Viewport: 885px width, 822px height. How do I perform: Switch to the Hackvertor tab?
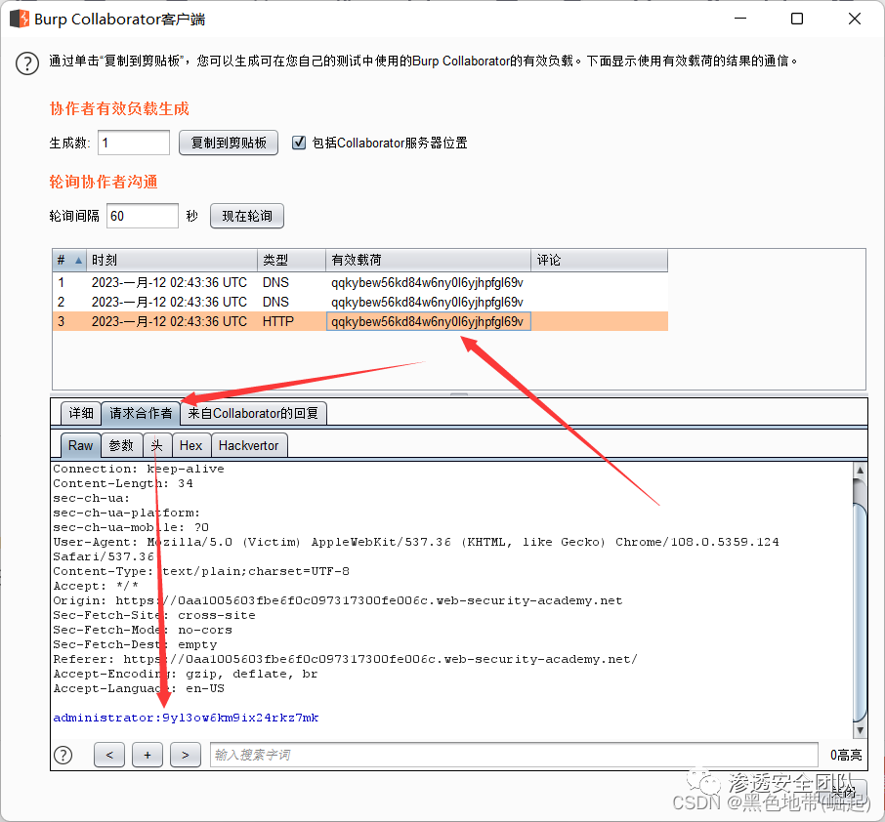pos(248,446)
